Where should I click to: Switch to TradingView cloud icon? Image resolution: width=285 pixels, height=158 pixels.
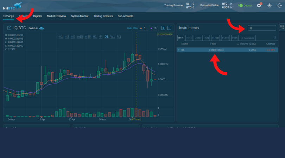(x=42, y=28)
